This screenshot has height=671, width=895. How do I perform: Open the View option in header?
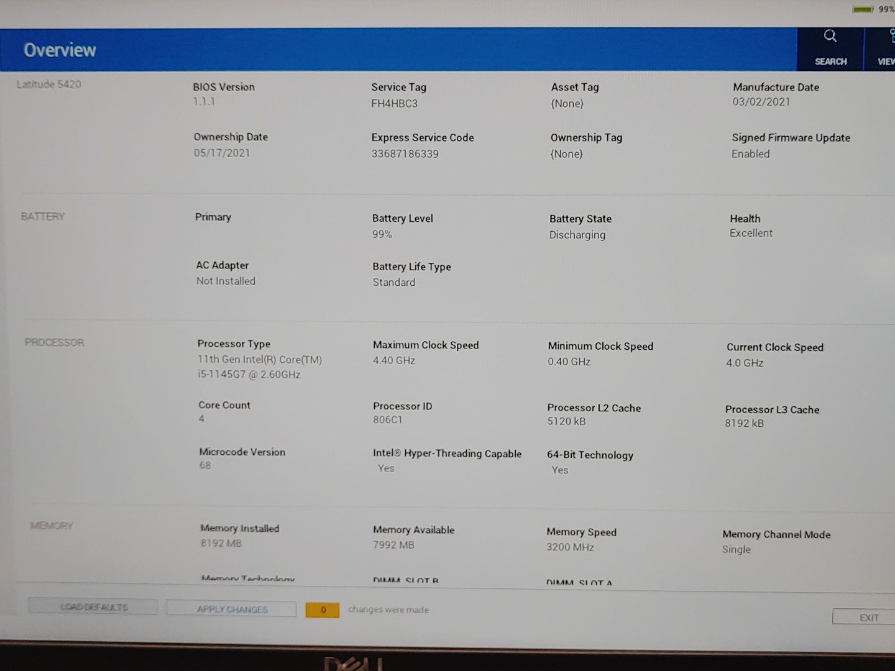[885, 48]
